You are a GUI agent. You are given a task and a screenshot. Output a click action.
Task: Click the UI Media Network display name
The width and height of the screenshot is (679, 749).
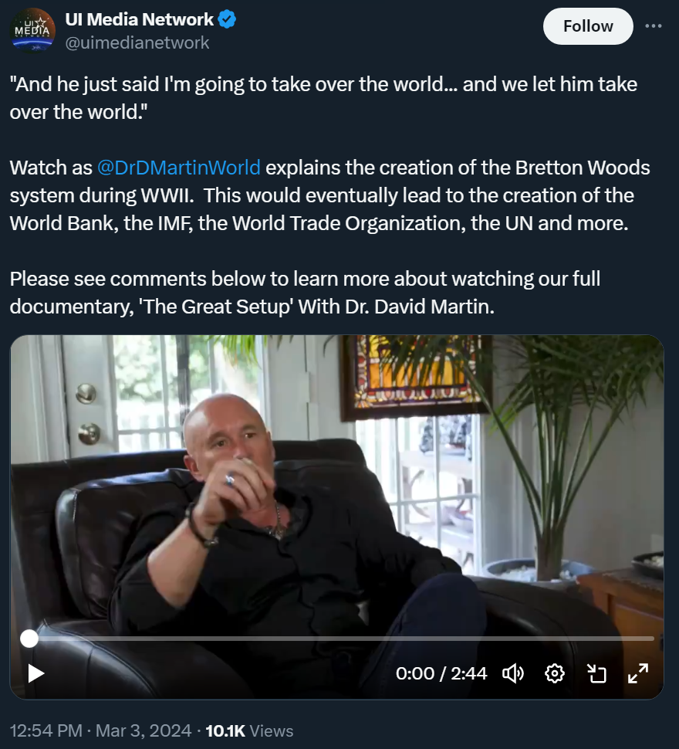(x=140, y=19)
